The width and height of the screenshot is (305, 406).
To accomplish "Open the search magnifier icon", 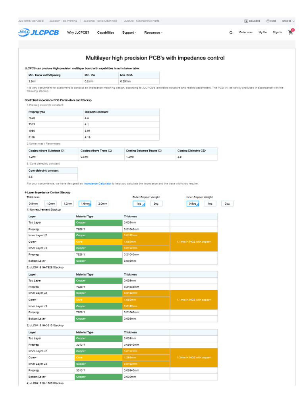I will [x=231, y=33].
